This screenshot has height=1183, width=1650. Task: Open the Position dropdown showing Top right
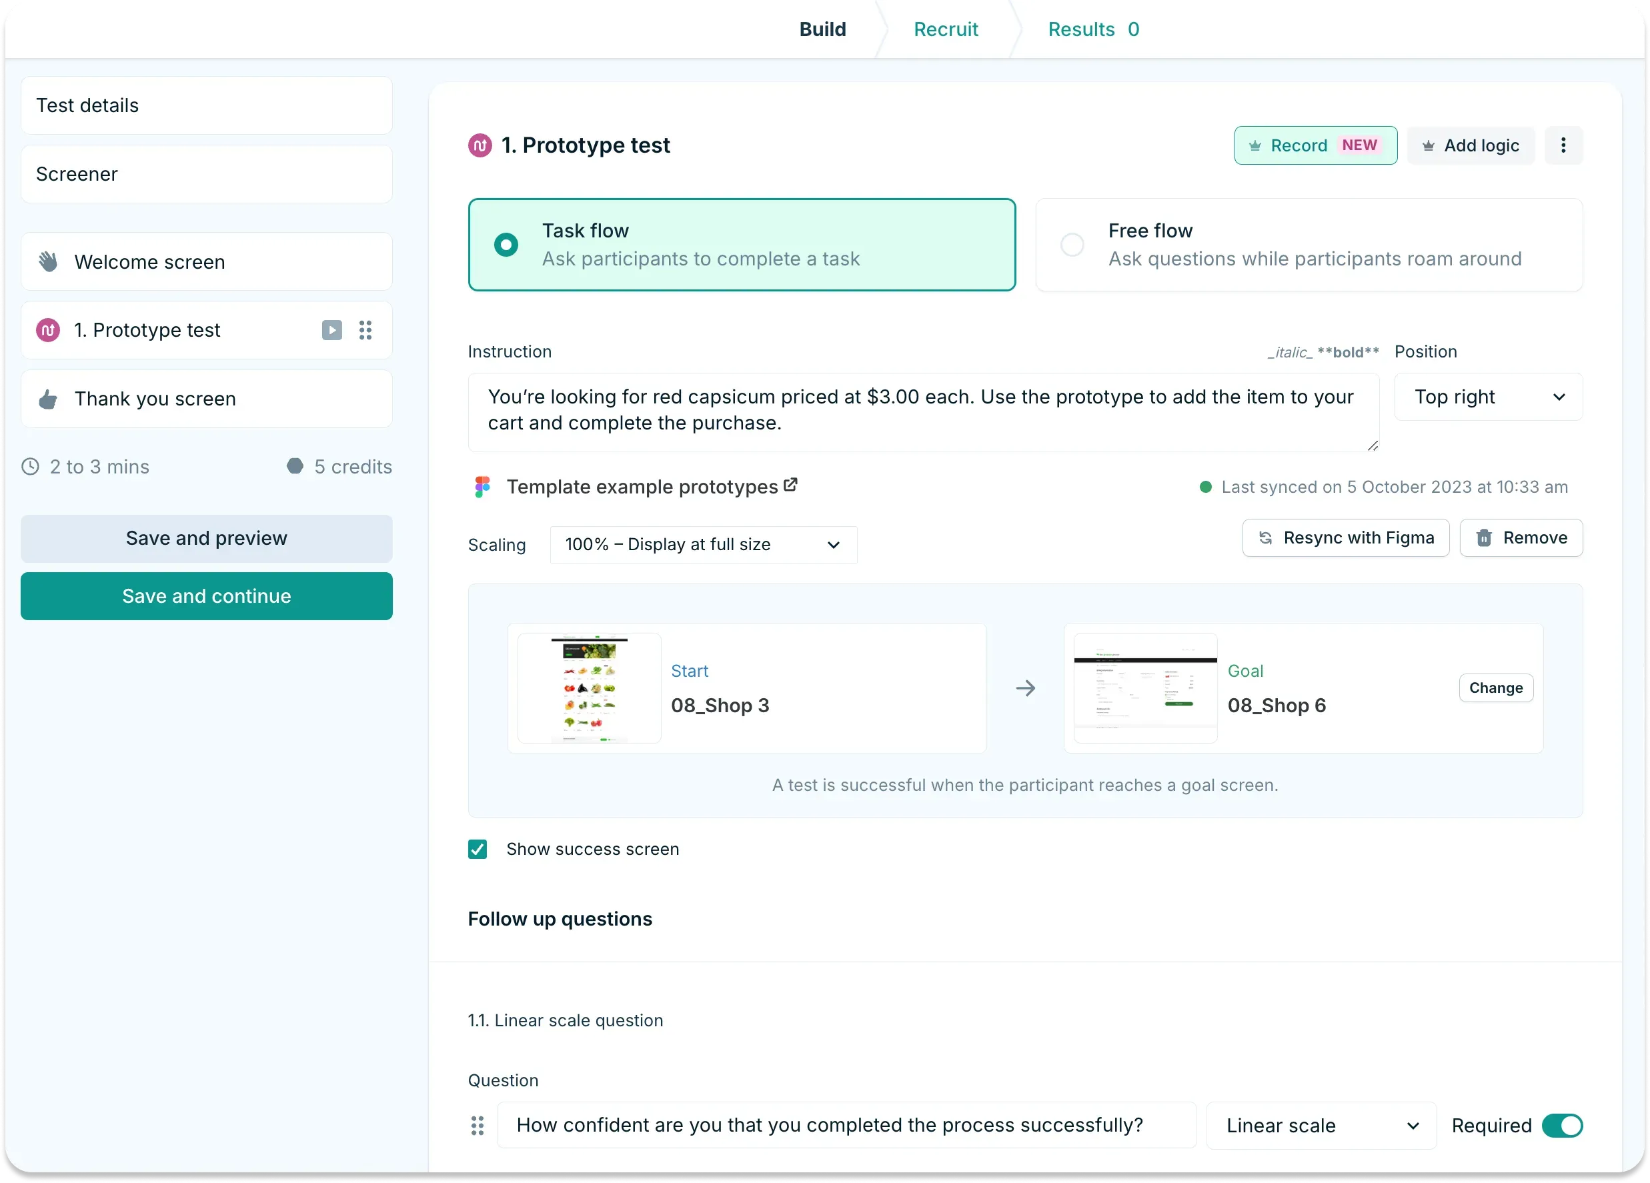(1488, 397)
